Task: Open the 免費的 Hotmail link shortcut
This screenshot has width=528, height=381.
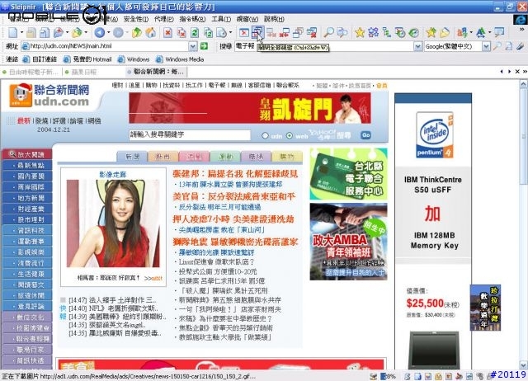Action: (87, 59)
